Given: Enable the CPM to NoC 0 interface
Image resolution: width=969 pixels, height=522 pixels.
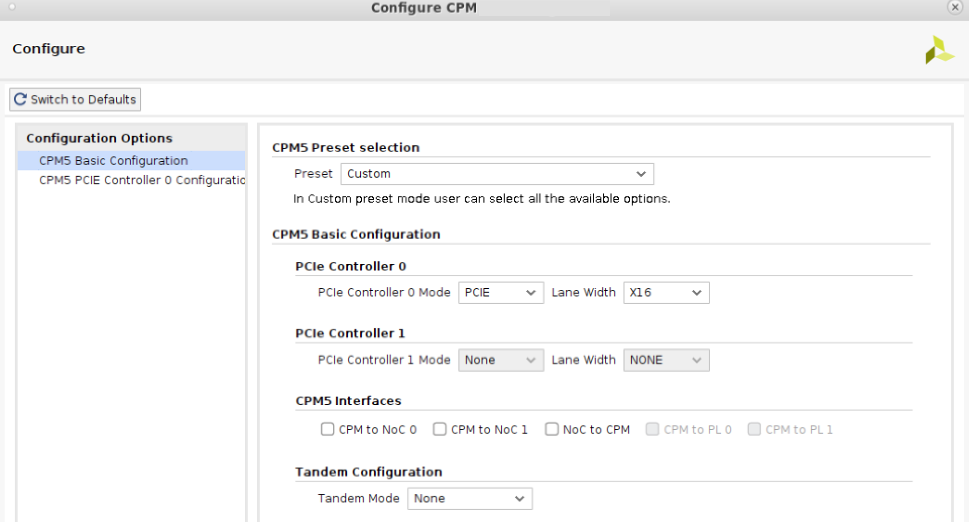Looking at the screenshot, I should click(327, 429).
